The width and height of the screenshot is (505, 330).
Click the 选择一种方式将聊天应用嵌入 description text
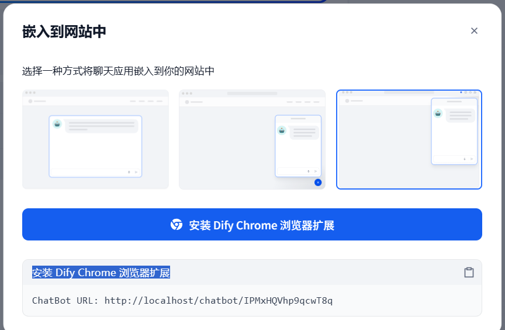[118, 71]
